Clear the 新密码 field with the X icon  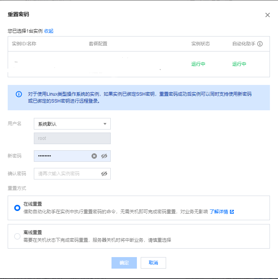click(94, 156)
